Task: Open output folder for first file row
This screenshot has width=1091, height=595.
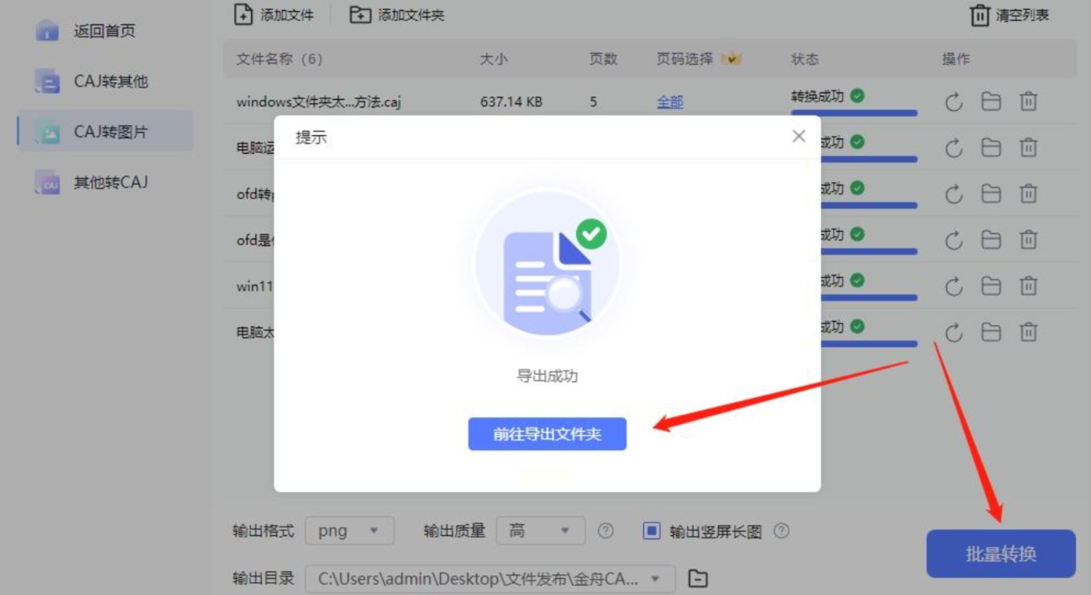Action: [991, 102]
